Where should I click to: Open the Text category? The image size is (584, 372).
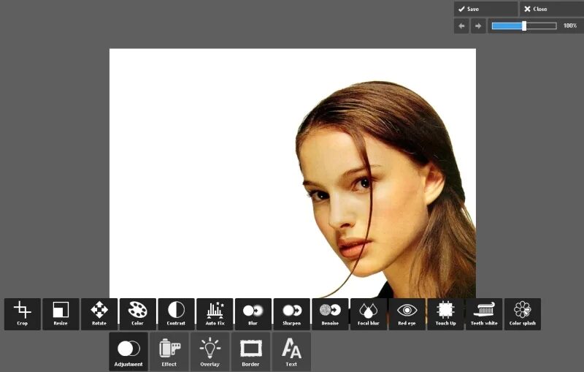click(x=291, y=352)
